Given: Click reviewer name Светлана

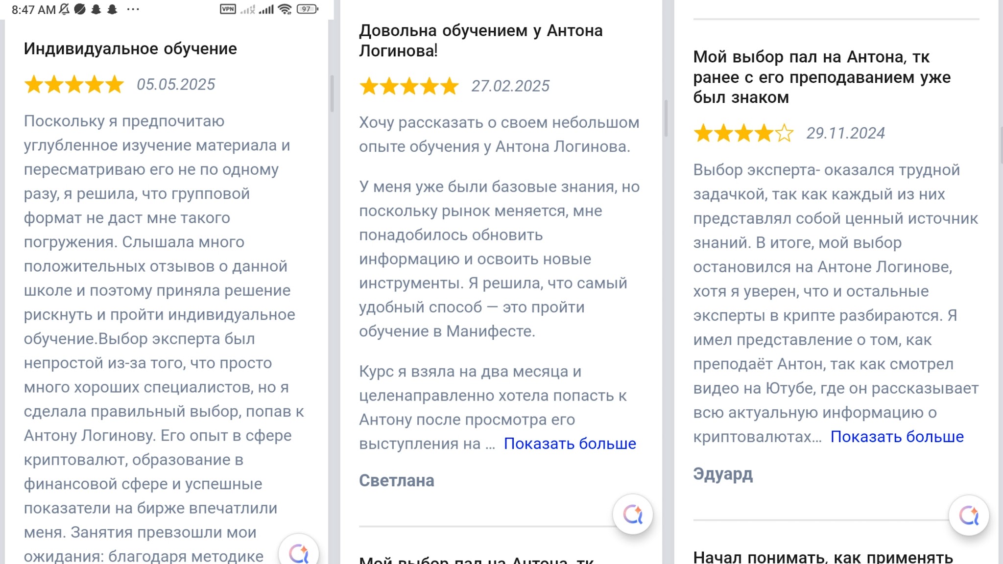Looking at the screenshot, I should tap(396, 480).
